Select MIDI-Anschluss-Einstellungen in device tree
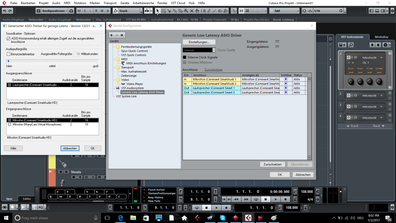The height and width of the screenshot is (223, 396). pyautogui.click(x=146, y=63)
